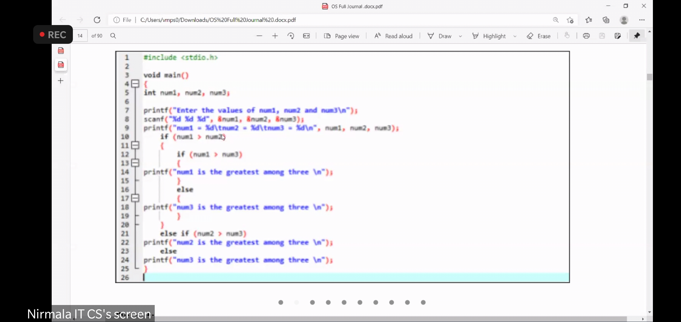The width and height of the screenshot is (681, 322).
Task: Click the zoom in plus icon
Action: click(275, 36)
